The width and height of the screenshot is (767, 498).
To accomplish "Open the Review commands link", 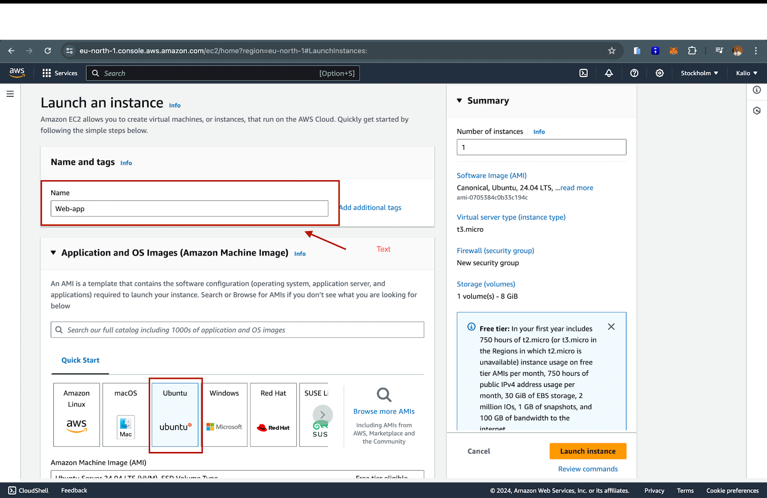I will [x=588, y=469].
